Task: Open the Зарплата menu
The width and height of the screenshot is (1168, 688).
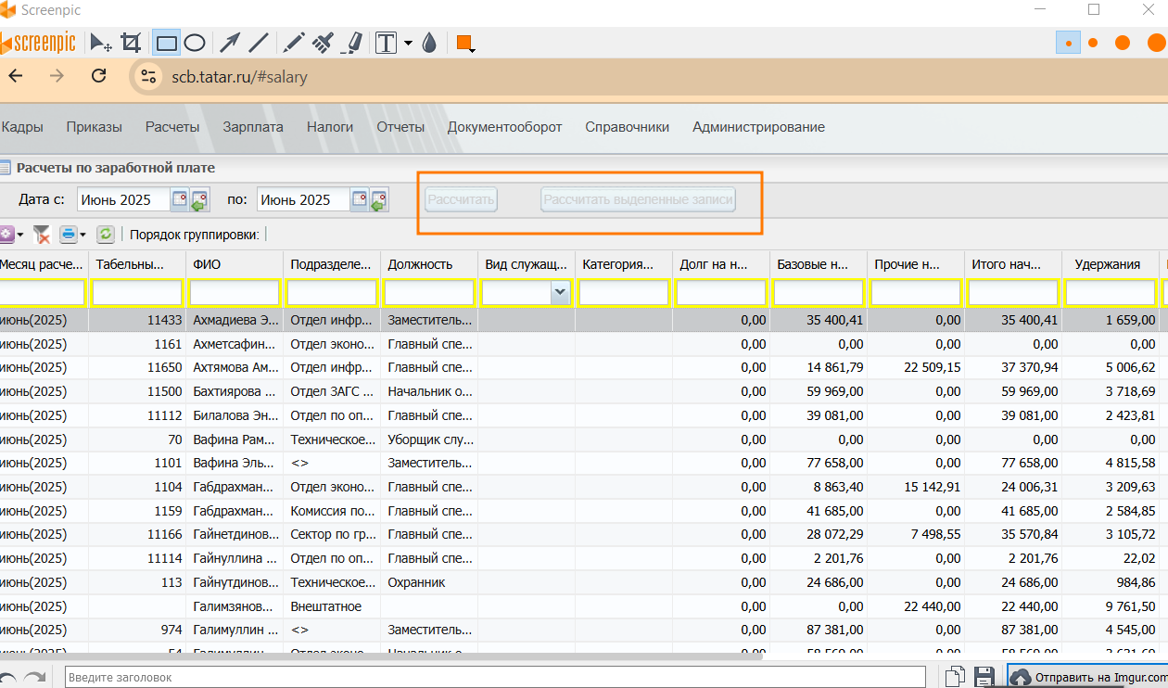Action: (x=253, y=127)
